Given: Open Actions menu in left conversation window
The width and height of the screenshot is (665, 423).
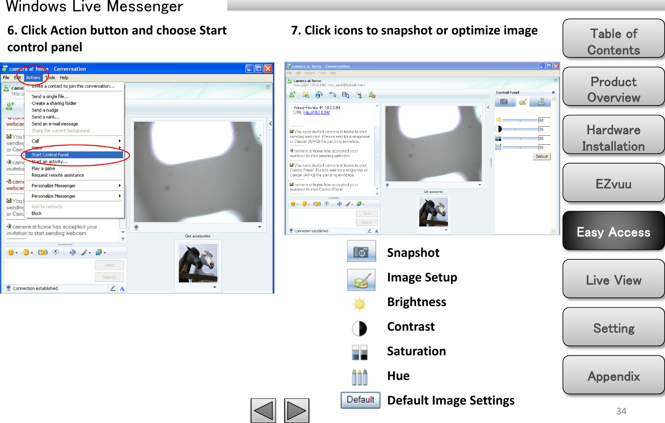Looking at the screenshot, I should click(x=33, y=78).
